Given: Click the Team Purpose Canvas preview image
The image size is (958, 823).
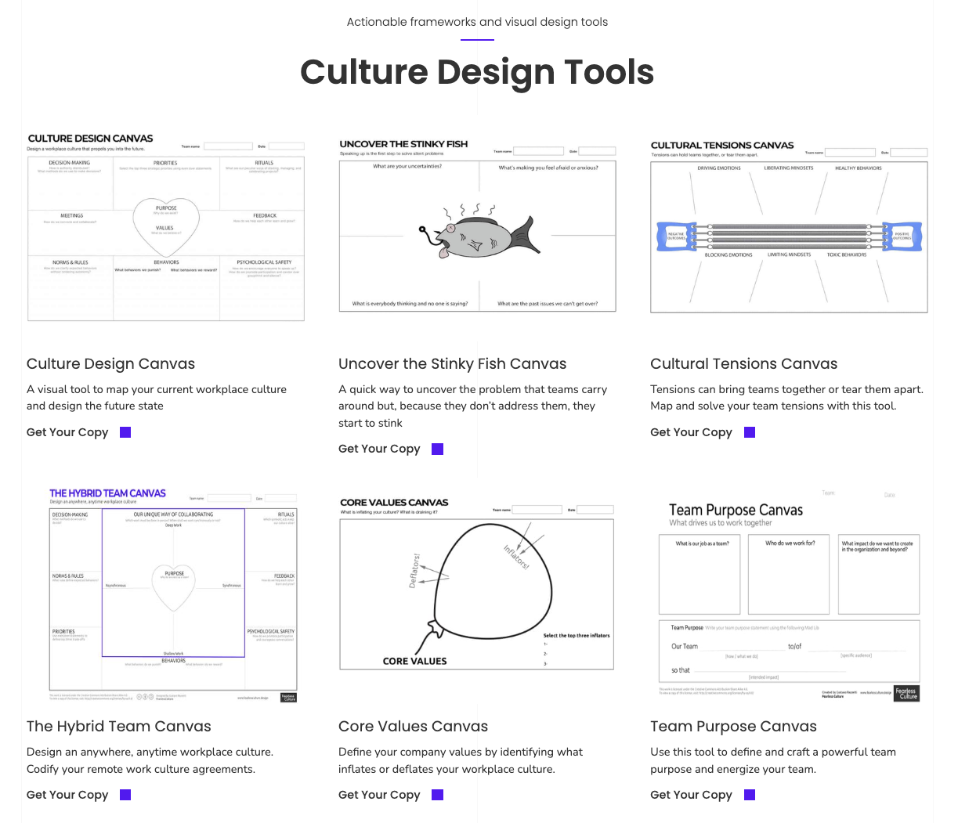Looking at the screenshot, I should 788,593.
